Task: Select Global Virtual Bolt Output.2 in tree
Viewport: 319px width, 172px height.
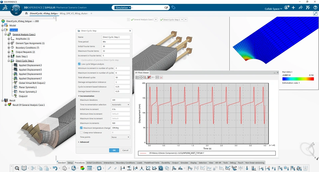Action: pyautogui.click(x=32, y=83)
